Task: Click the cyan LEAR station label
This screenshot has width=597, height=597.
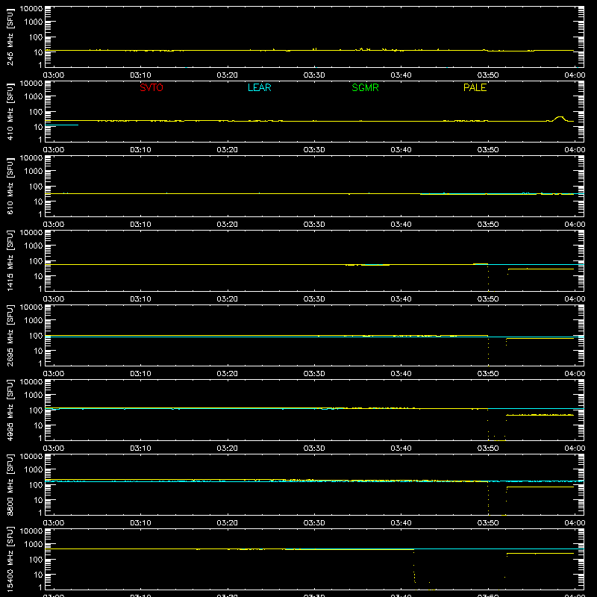Action: tap(259, 87)
